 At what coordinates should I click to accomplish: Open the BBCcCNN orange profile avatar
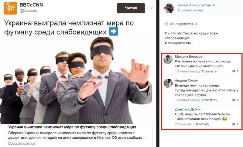pos(11,8)
